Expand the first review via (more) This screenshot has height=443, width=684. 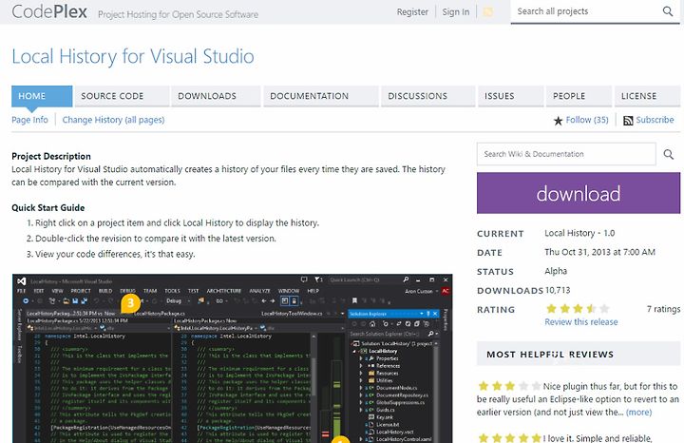(638, 412)
